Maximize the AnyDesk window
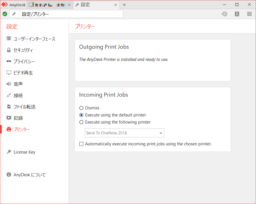The image size is (256, 204). click(237, 5)
